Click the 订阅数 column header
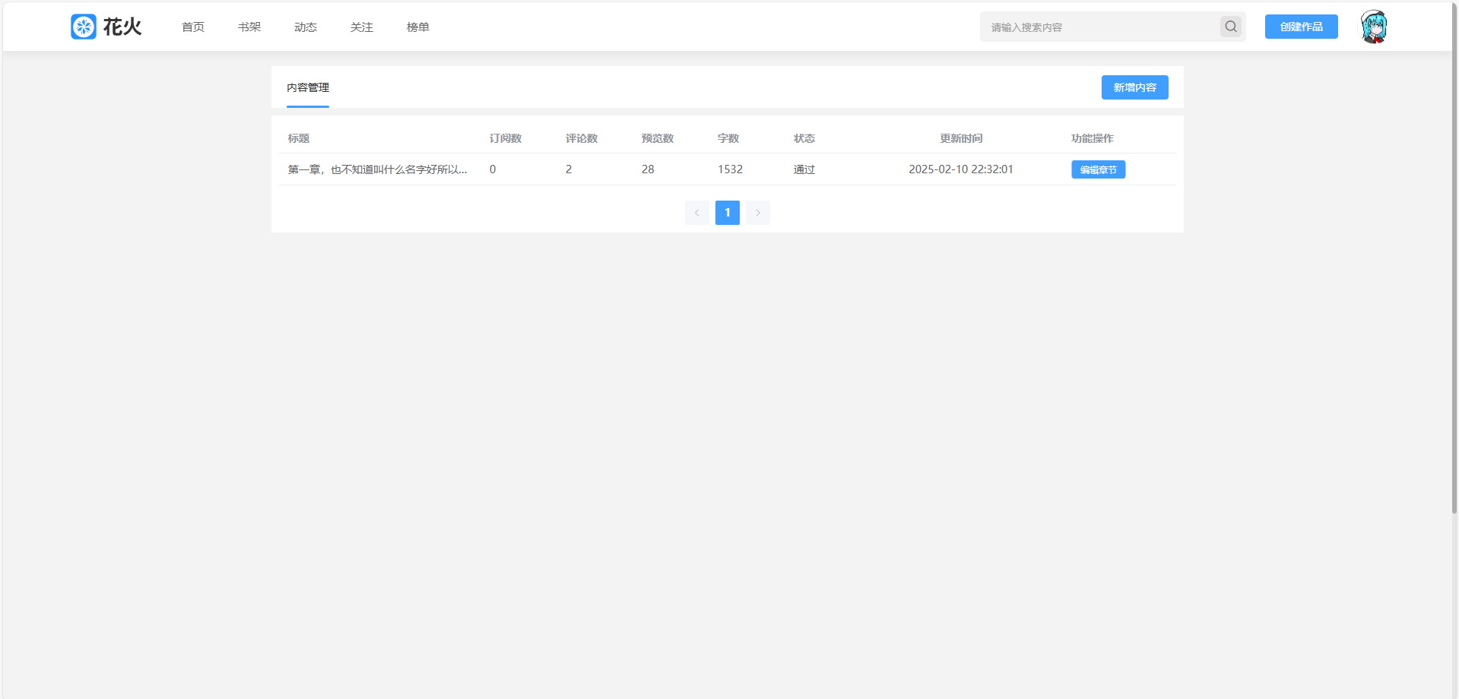 [x=506, y=138]
